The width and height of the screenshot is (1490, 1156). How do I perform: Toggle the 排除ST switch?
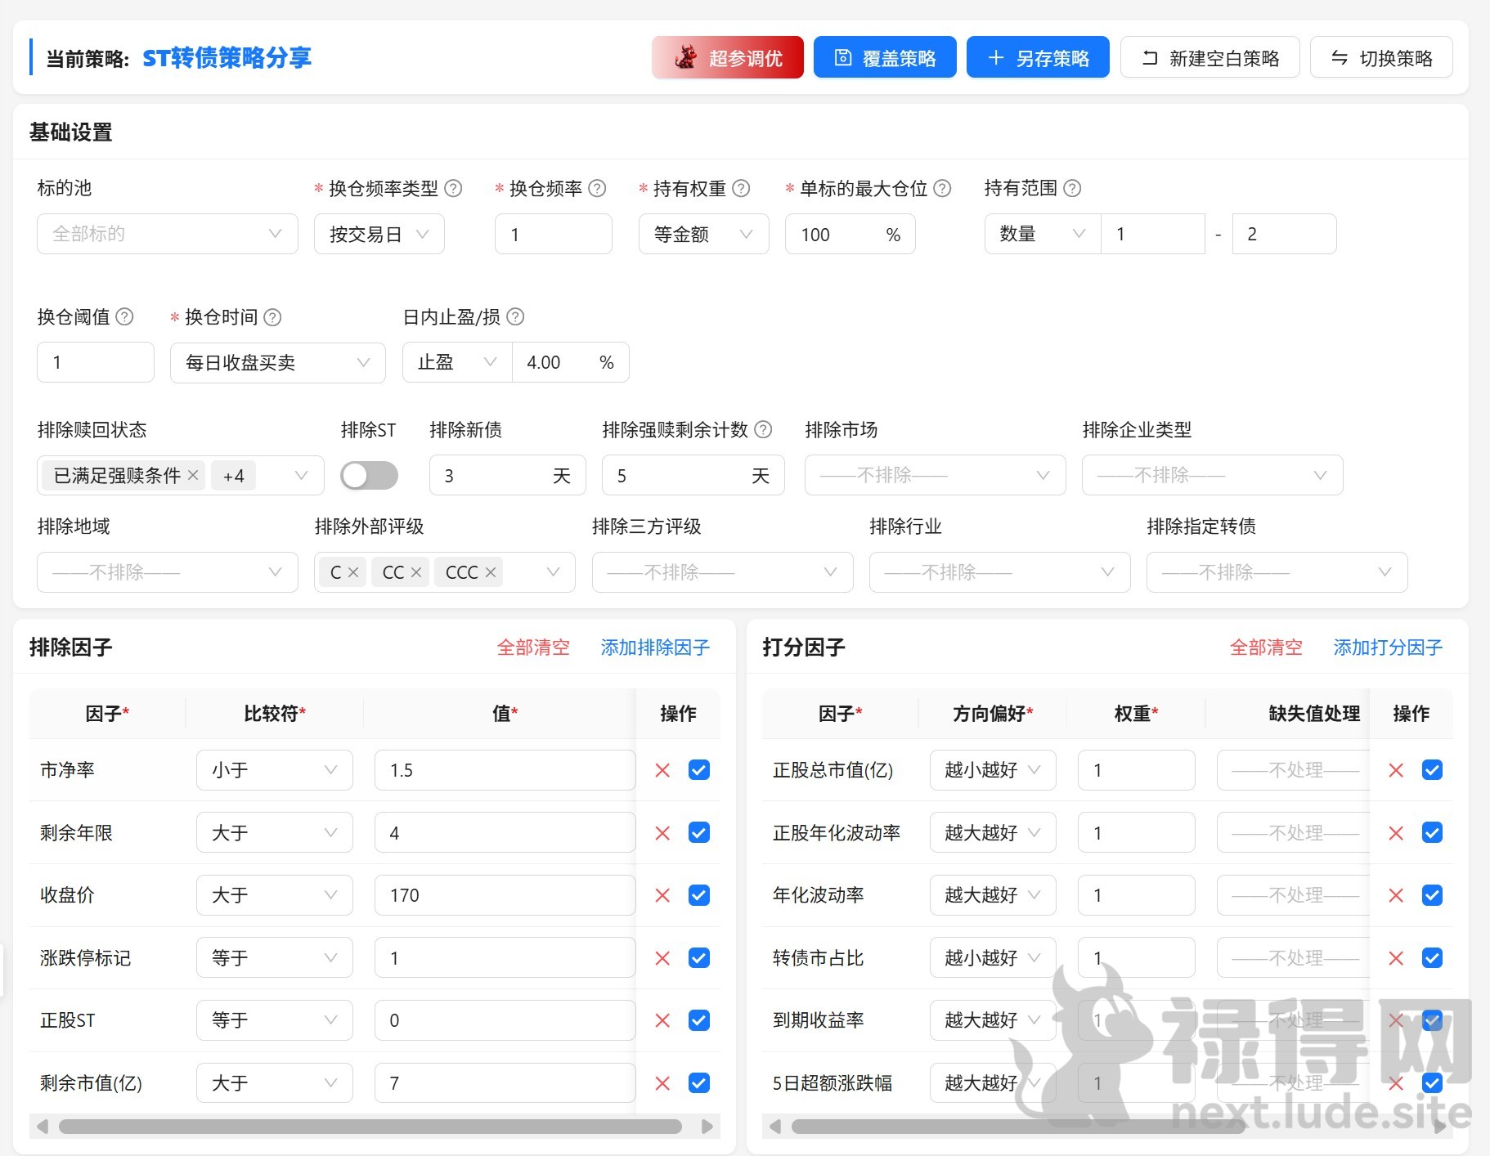[x=370, y=476]
